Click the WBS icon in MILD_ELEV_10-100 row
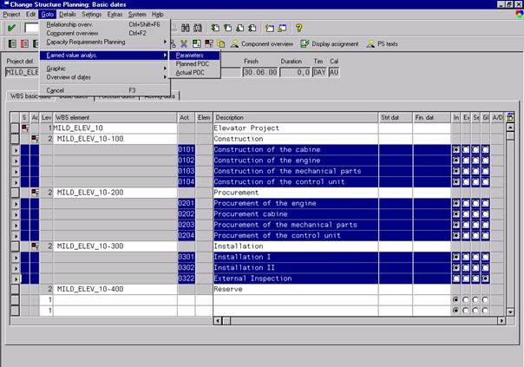 (x=35, y=139)
